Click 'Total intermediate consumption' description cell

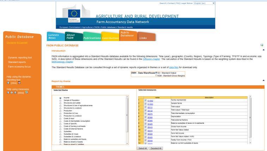(209, 114)
